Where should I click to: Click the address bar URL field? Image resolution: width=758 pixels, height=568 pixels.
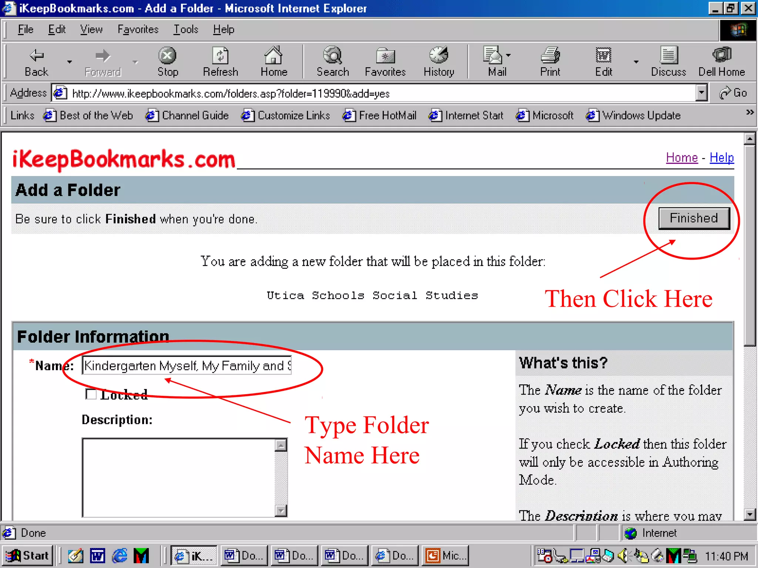(x=374, y=93)
